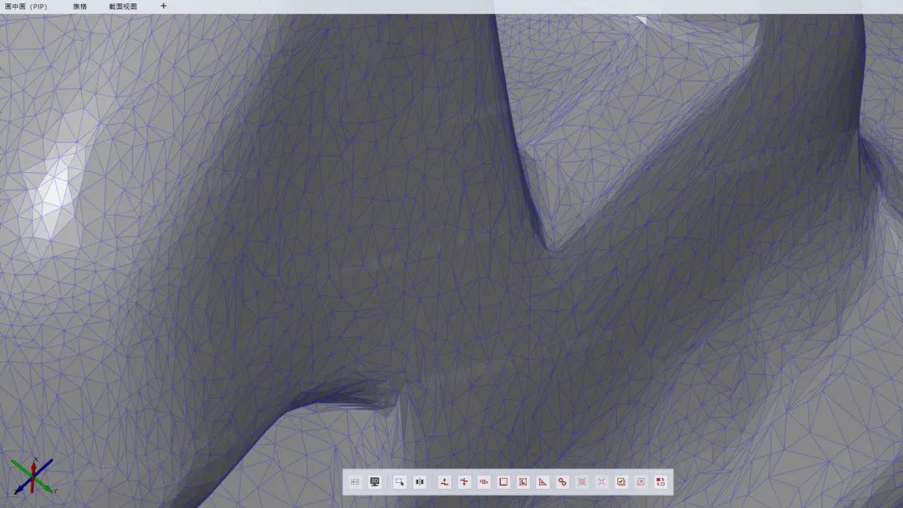Click the red square with inner corner icon
903x508 pixels.
point(523,482)
